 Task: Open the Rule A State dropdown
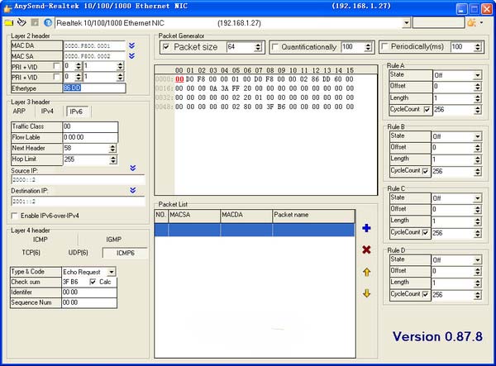click(478, 75)
